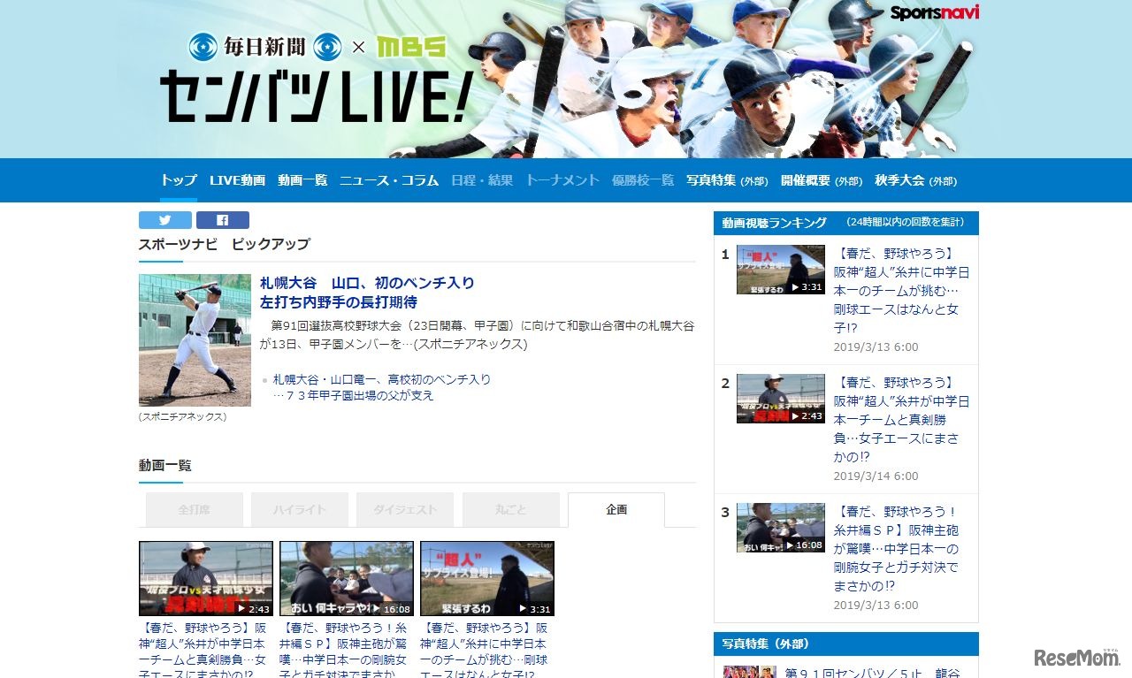Click the batter photo in the pickup article
The width and height of the screenshot is (1132, 678).
point(195,340)
